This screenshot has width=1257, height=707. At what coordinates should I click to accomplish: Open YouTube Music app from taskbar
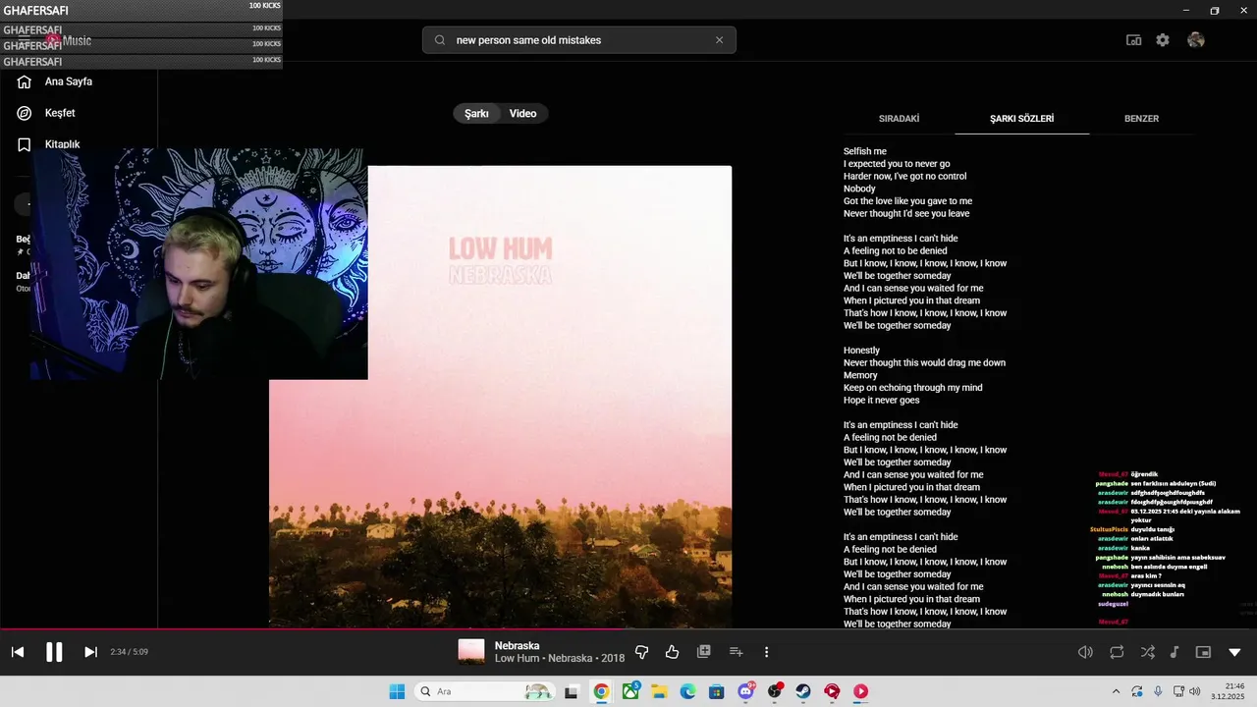860,691
